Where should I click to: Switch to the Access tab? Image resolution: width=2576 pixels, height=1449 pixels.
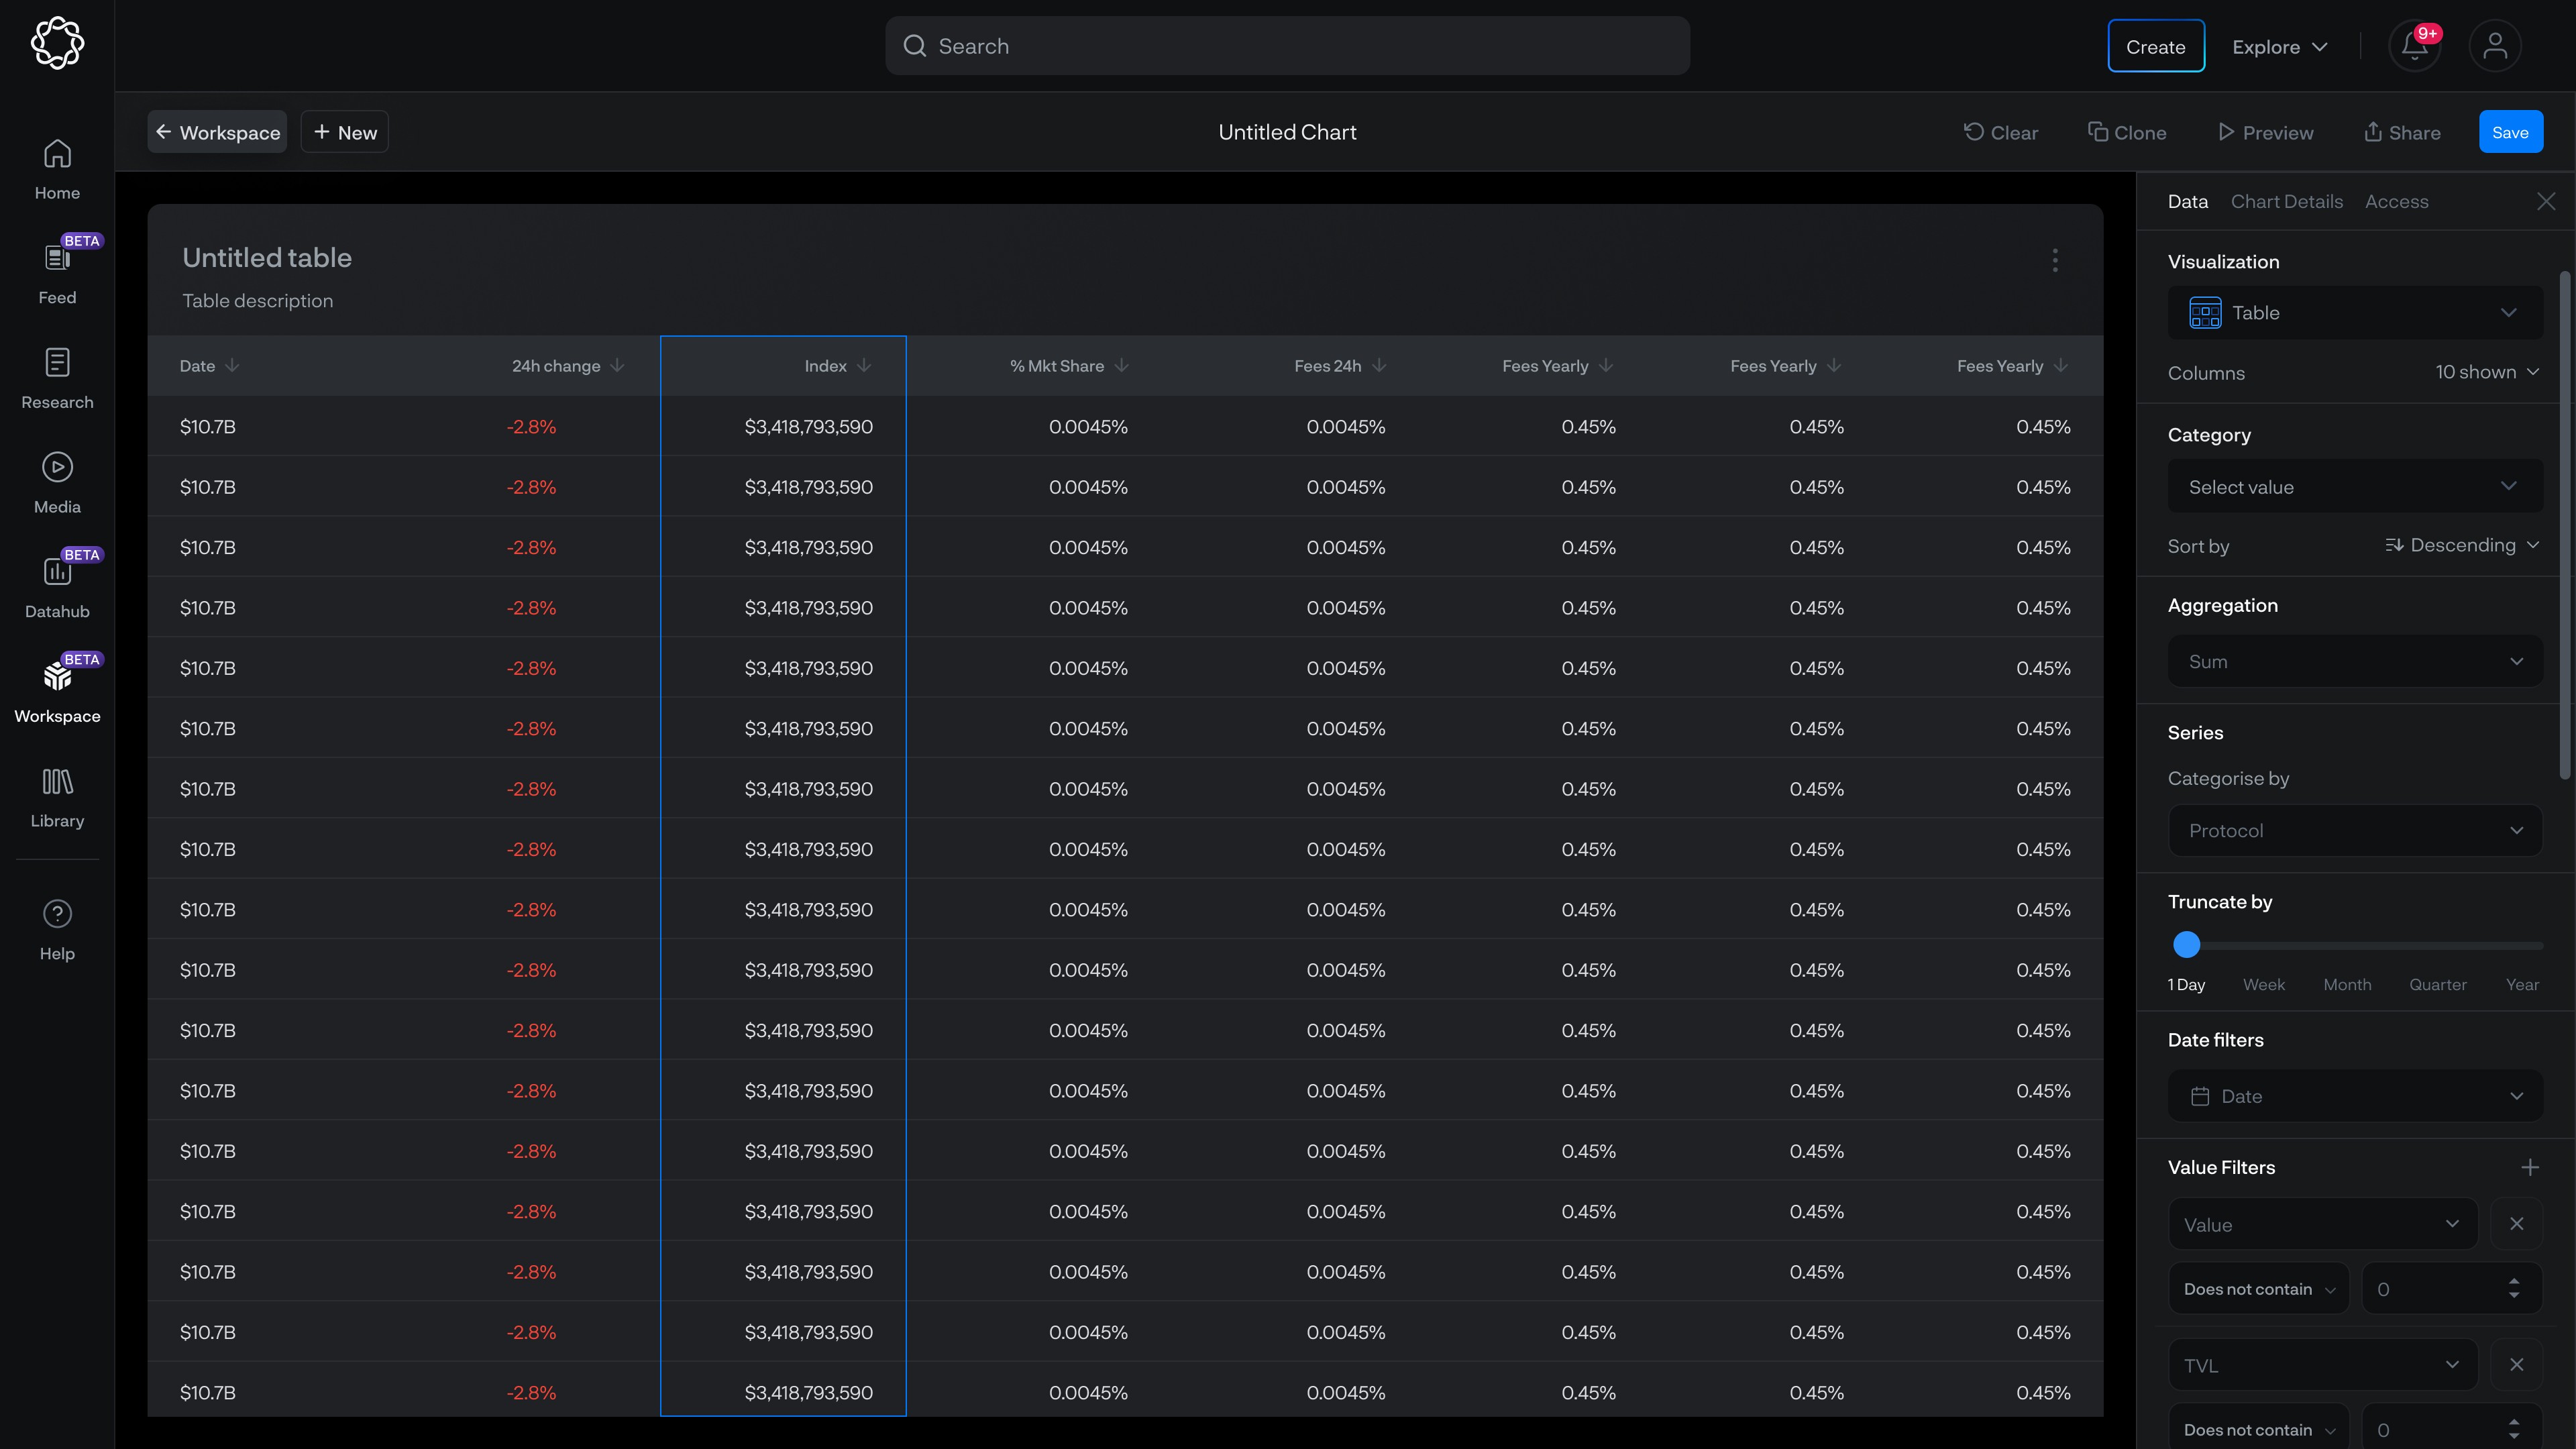pyautogui.click(x=2396, y=202)
